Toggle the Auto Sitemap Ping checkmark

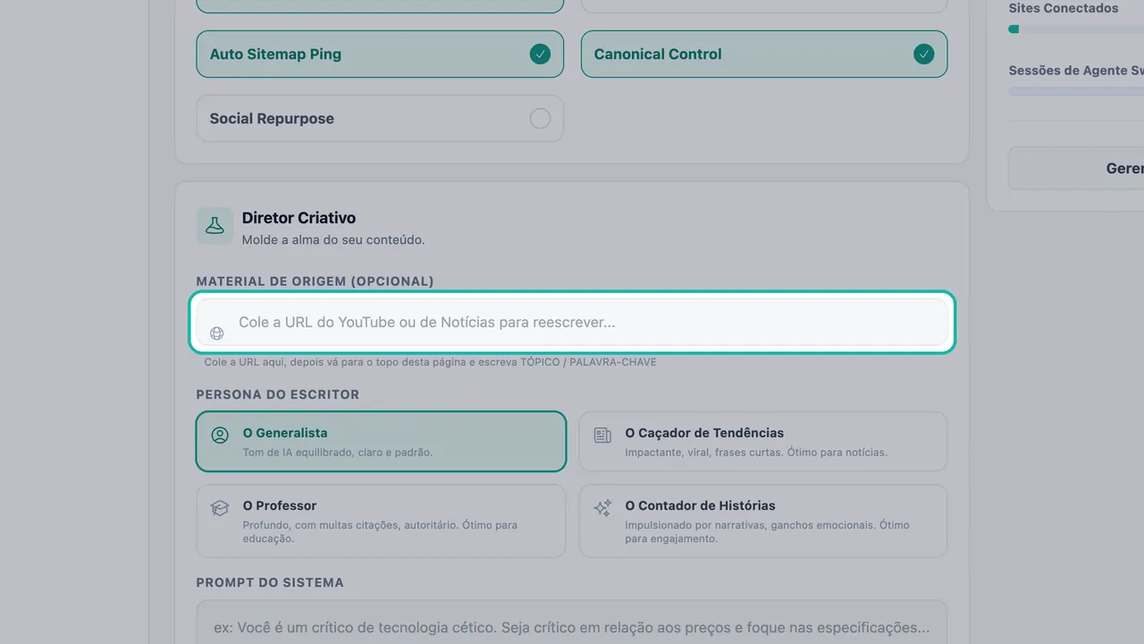tap(540, 54)
